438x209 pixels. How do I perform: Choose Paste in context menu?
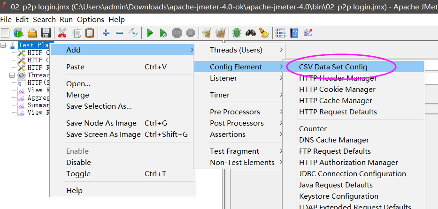[123, 67]
